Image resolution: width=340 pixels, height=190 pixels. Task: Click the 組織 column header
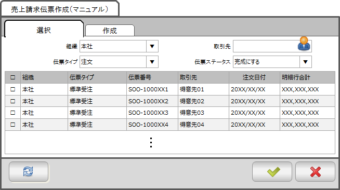click(44, 77)
